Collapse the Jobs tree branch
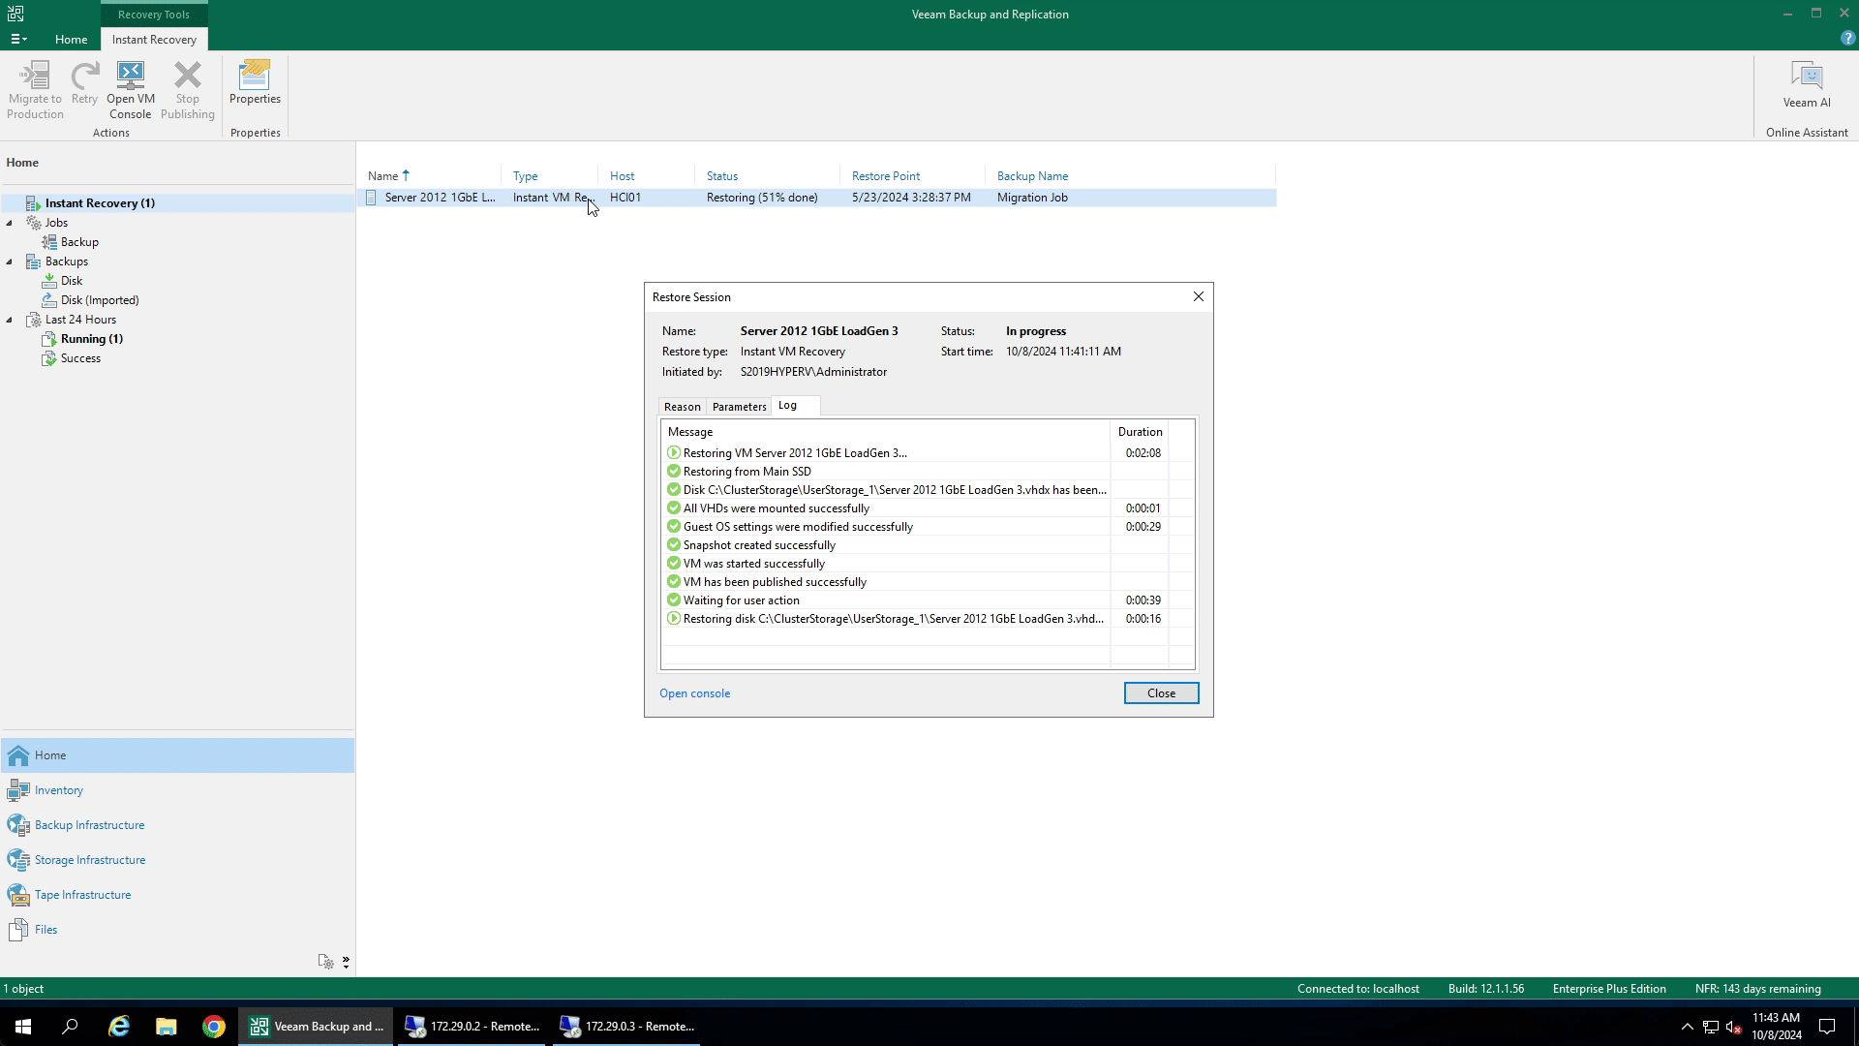Screen dimensions: 1859x1046 pyautogui.click(x=10, y=223)
